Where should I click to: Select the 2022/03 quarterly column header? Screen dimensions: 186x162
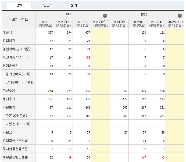(138, 24)
